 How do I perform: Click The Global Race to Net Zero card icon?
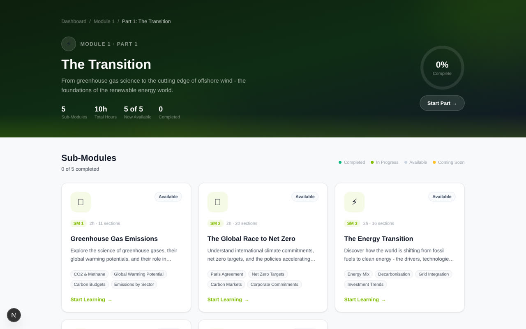point(217,202)
